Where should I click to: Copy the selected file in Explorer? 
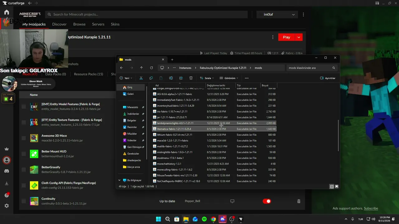[151, 78]
